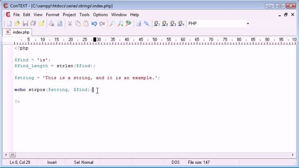
Task: Click the horizontal scrollbar thumb
Action: (13, 155)
